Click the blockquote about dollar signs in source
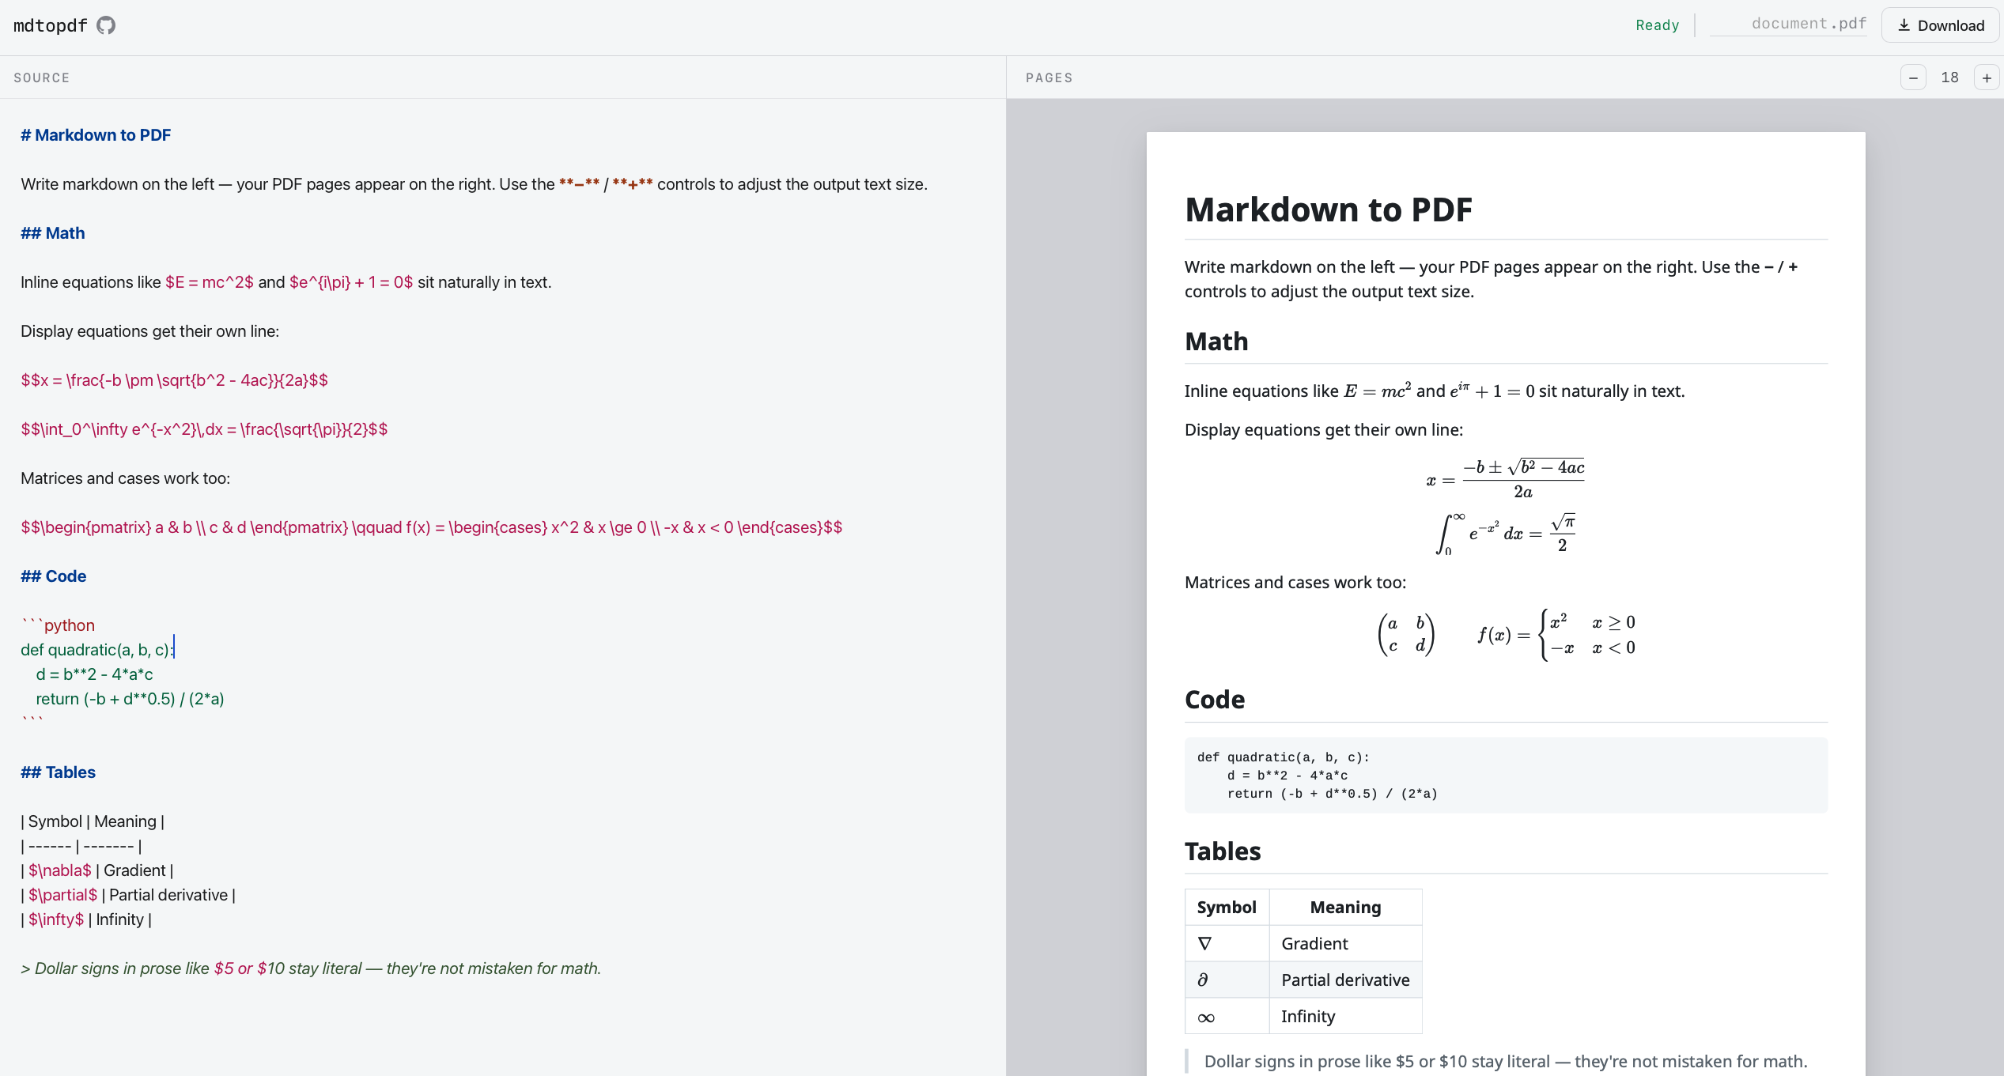The width and height of the screenshot is (2004, 1076). [x=311, y=968]
